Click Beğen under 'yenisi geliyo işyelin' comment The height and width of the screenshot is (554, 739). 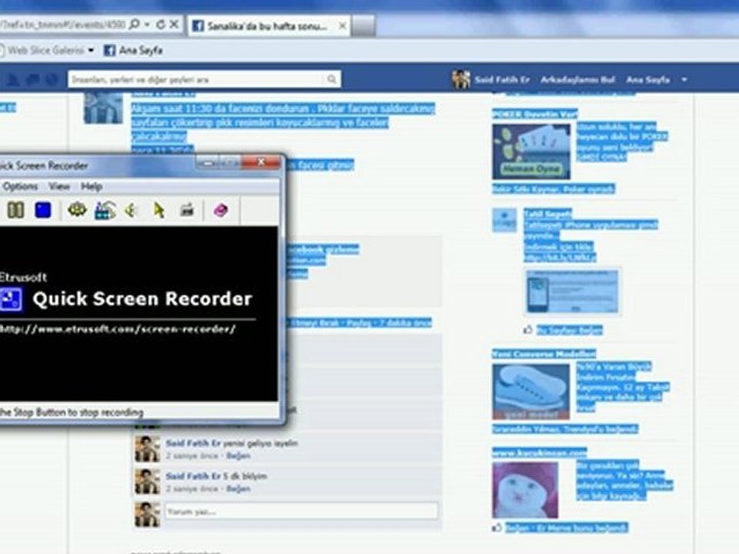point(238,456)
